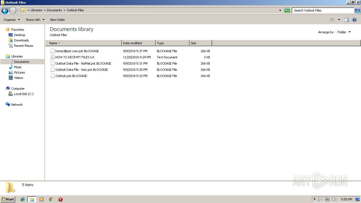
Task: Open the Start menu
Action: coord(8,199)
